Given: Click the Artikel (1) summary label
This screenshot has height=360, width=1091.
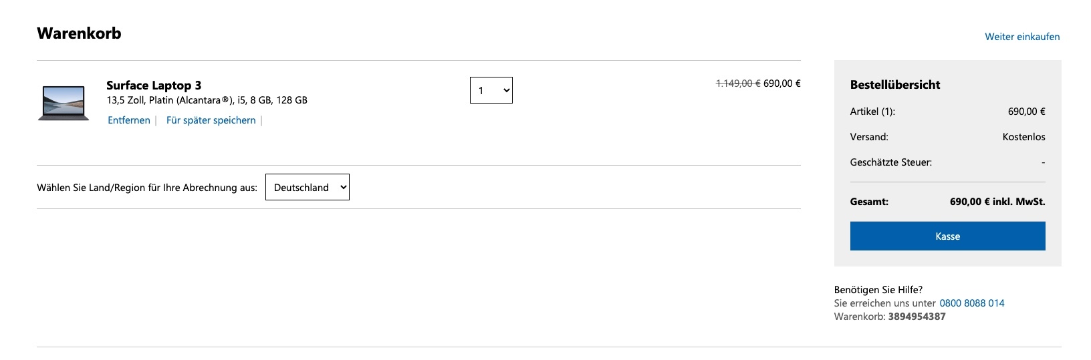Looking at the screenshot, I should [872, 112].
